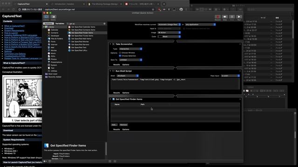This screenshot has width=298, height=167.
Task: Select Get Specified URLs action
Action: (x=79, y=51)
